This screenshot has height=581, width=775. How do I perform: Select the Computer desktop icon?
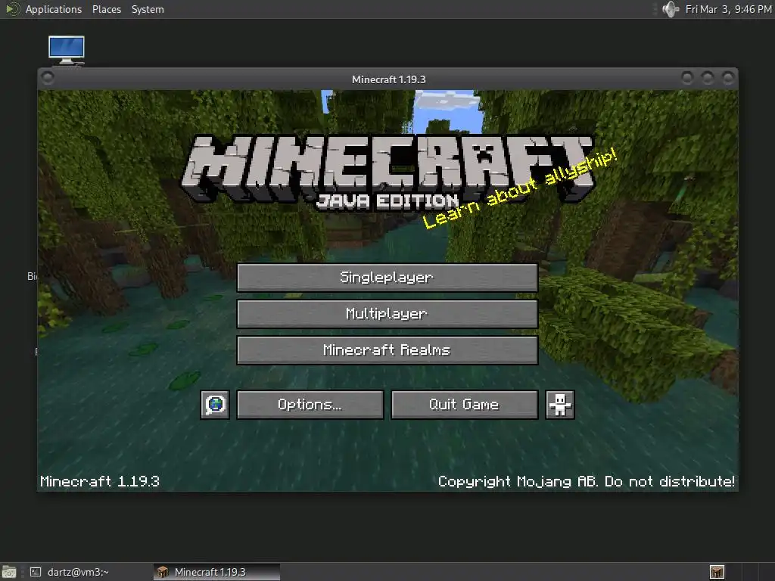click(67, 51)
